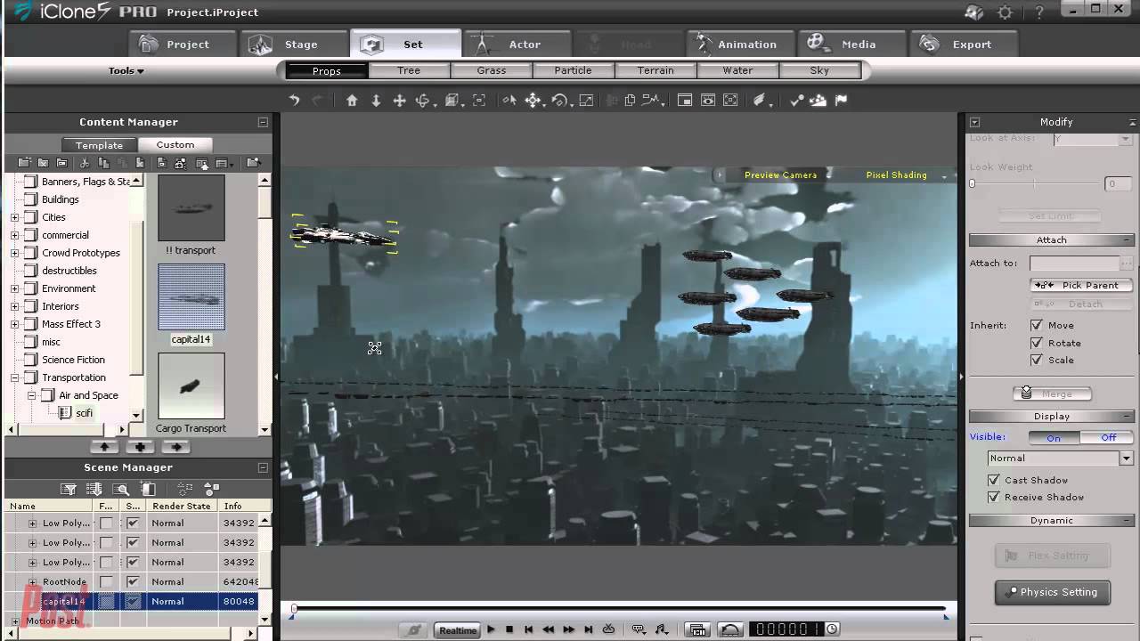Viewport: 1140px width, 641px height.
Task: Toggle the show checkbox for the capital14 row
Action: click(x=133, y=602)
